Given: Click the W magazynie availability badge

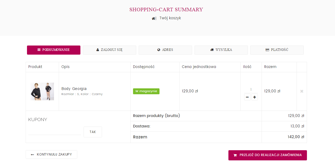Looking at the screenshot, I should coord(146,91).
